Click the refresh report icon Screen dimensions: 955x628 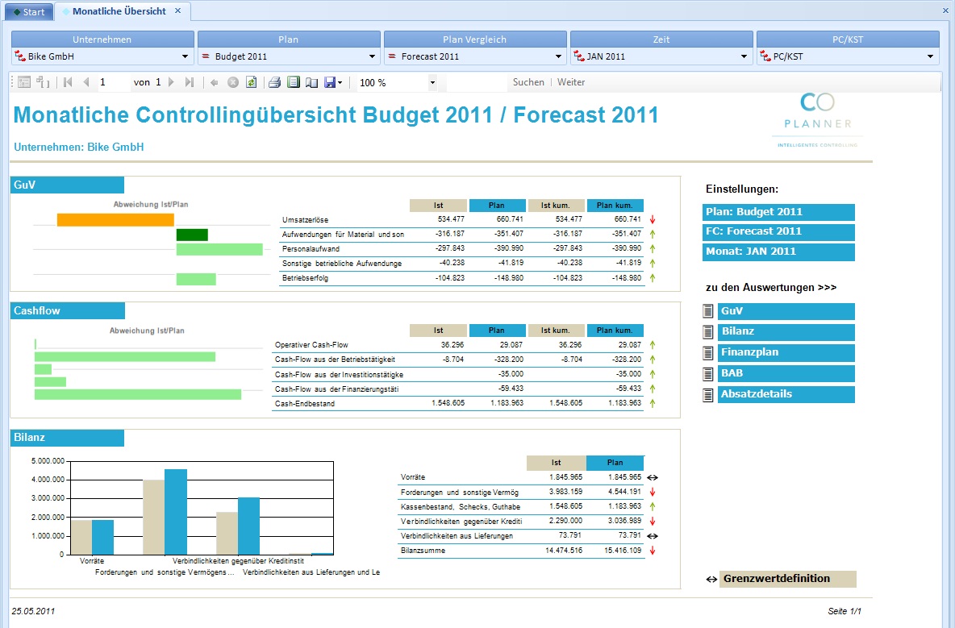(251, 82)
